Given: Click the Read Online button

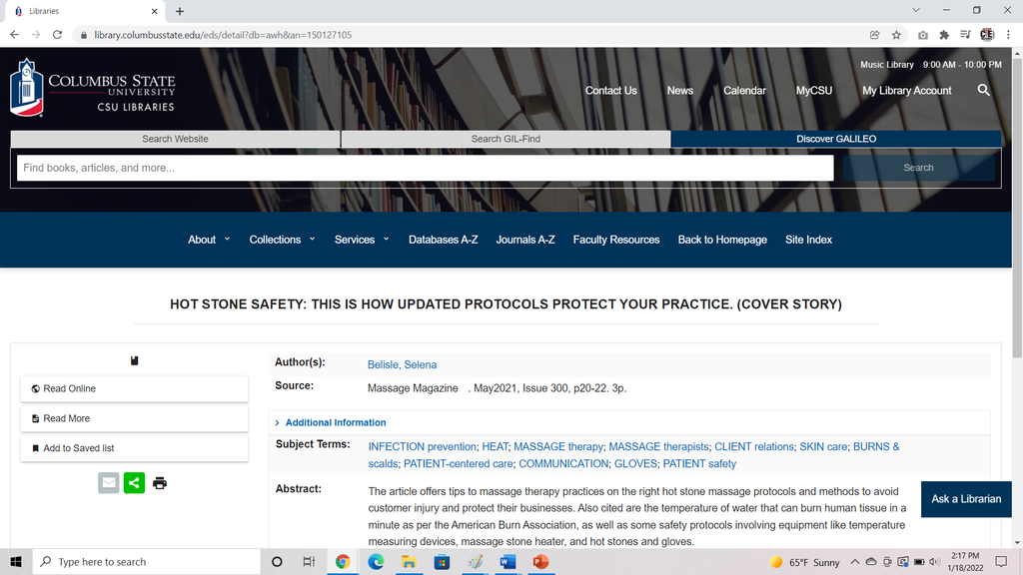Looking at the screenshot, I should (x=134, y=388).
